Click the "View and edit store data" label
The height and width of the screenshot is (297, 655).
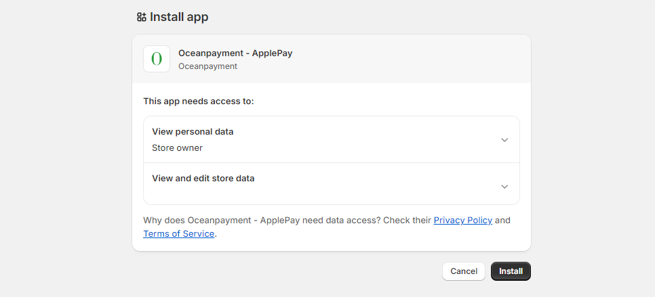203,179
